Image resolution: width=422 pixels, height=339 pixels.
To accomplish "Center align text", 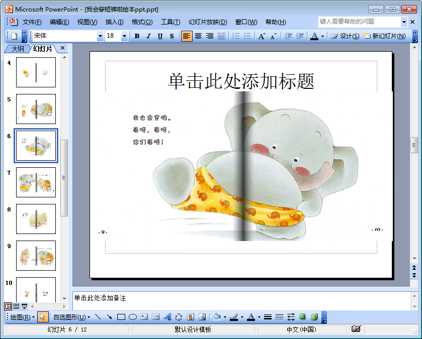I will pyautogui.click(x=198, y=36).
